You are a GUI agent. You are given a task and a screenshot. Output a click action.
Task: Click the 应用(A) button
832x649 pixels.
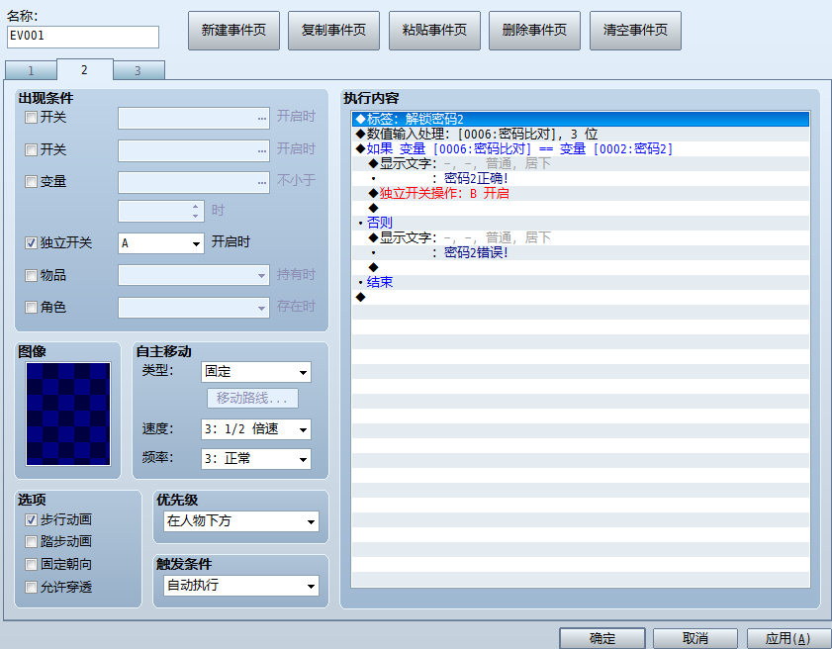click(787, 638)
